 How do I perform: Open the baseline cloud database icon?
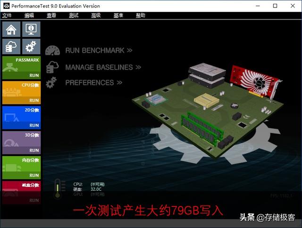[11, 46]
